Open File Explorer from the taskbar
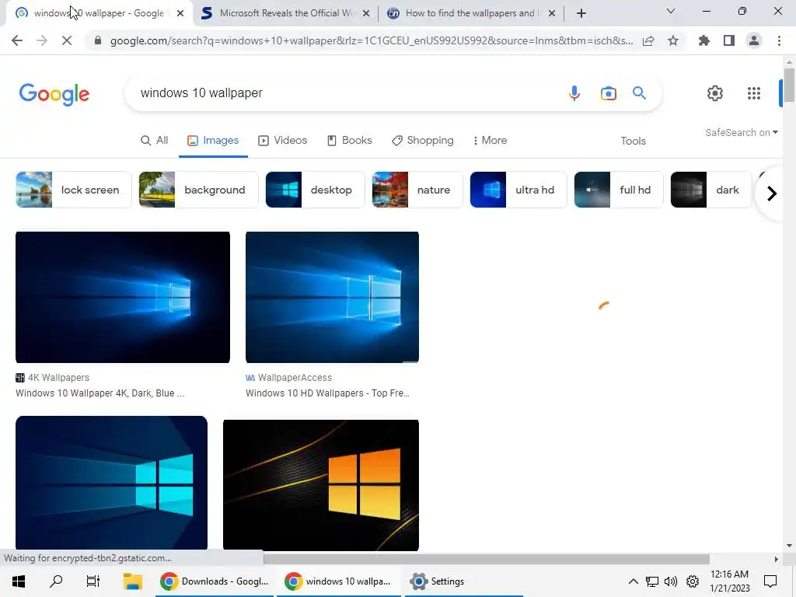This screenshot has height=597, width=796. click(132, 581)
